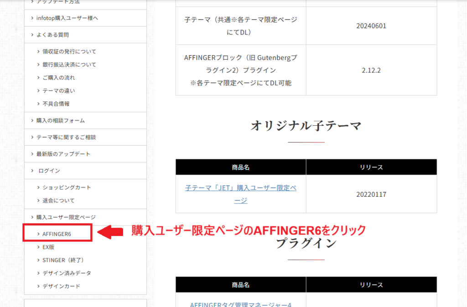This screenshot has height=307, width=467.
Task: Click the デザインカード sidebar link
Action: click(61, 286)
